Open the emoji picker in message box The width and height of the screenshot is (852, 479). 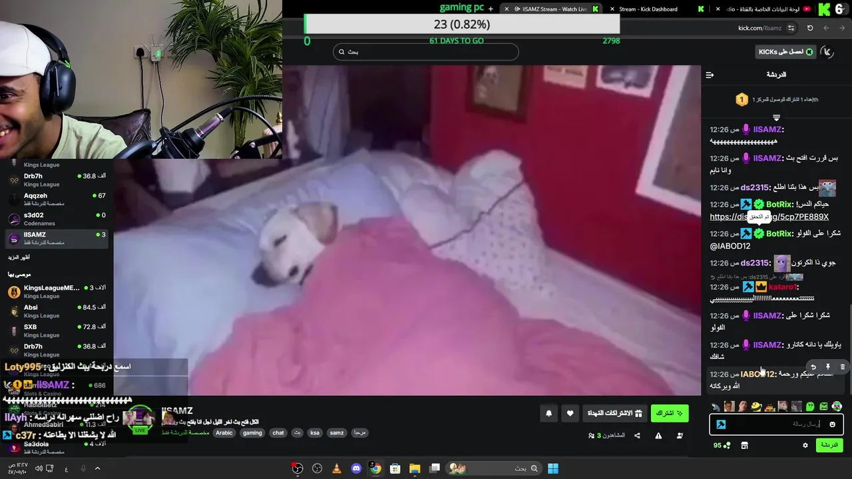pos(832,424)
